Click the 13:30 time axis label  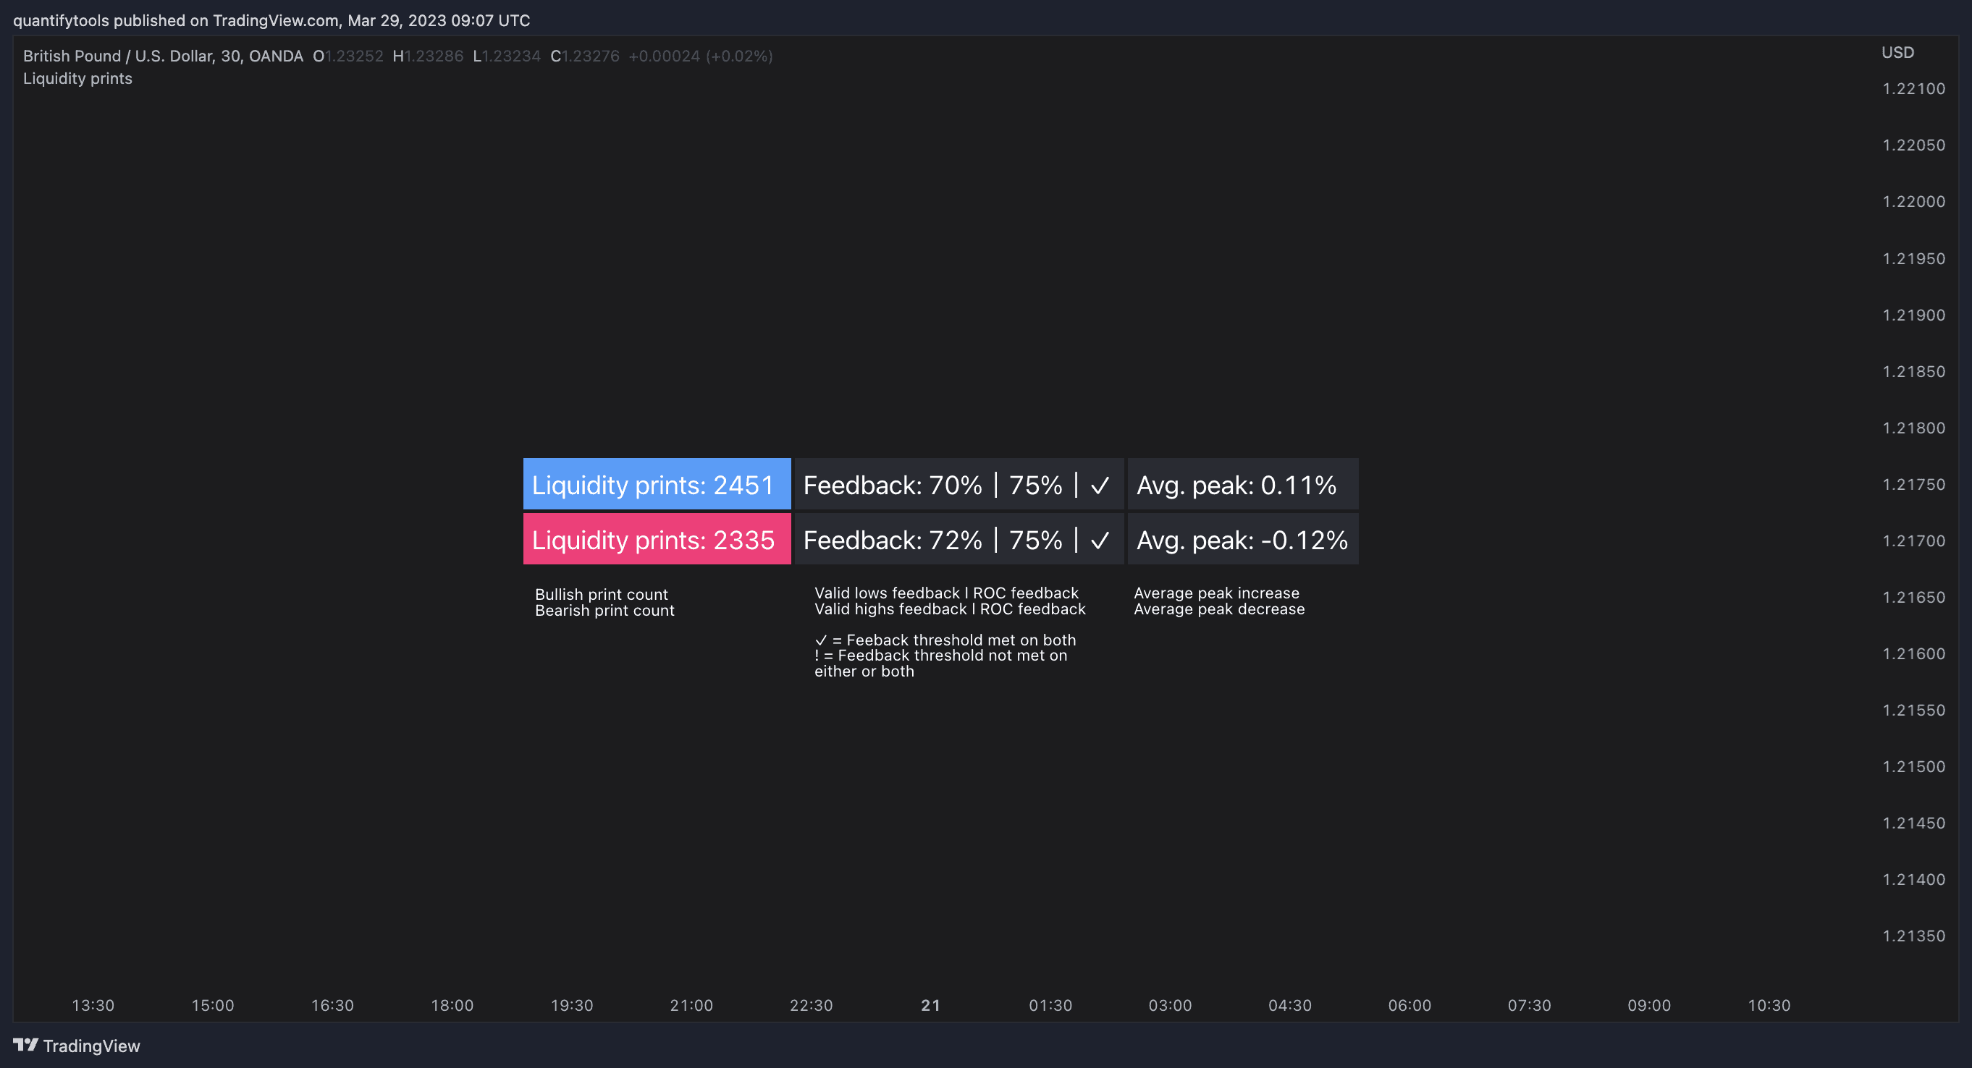click(x=93, y=1004)
